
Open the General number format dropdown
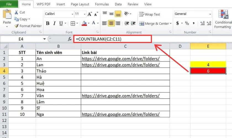click(210, 14)
